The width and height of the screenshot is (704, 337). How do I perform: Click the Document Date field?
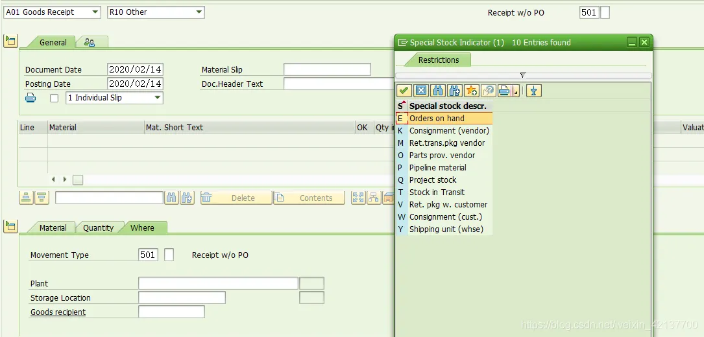click(135, 69)
